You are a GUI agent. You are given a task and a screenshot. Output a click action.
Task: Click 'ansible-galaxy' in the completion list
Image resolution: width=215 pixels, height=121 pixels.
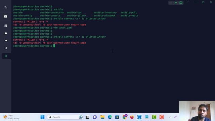pos(76,16)
